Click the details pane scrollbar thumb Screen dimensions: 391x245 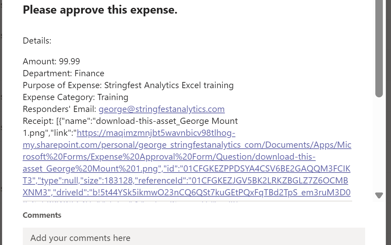point(379,48)
